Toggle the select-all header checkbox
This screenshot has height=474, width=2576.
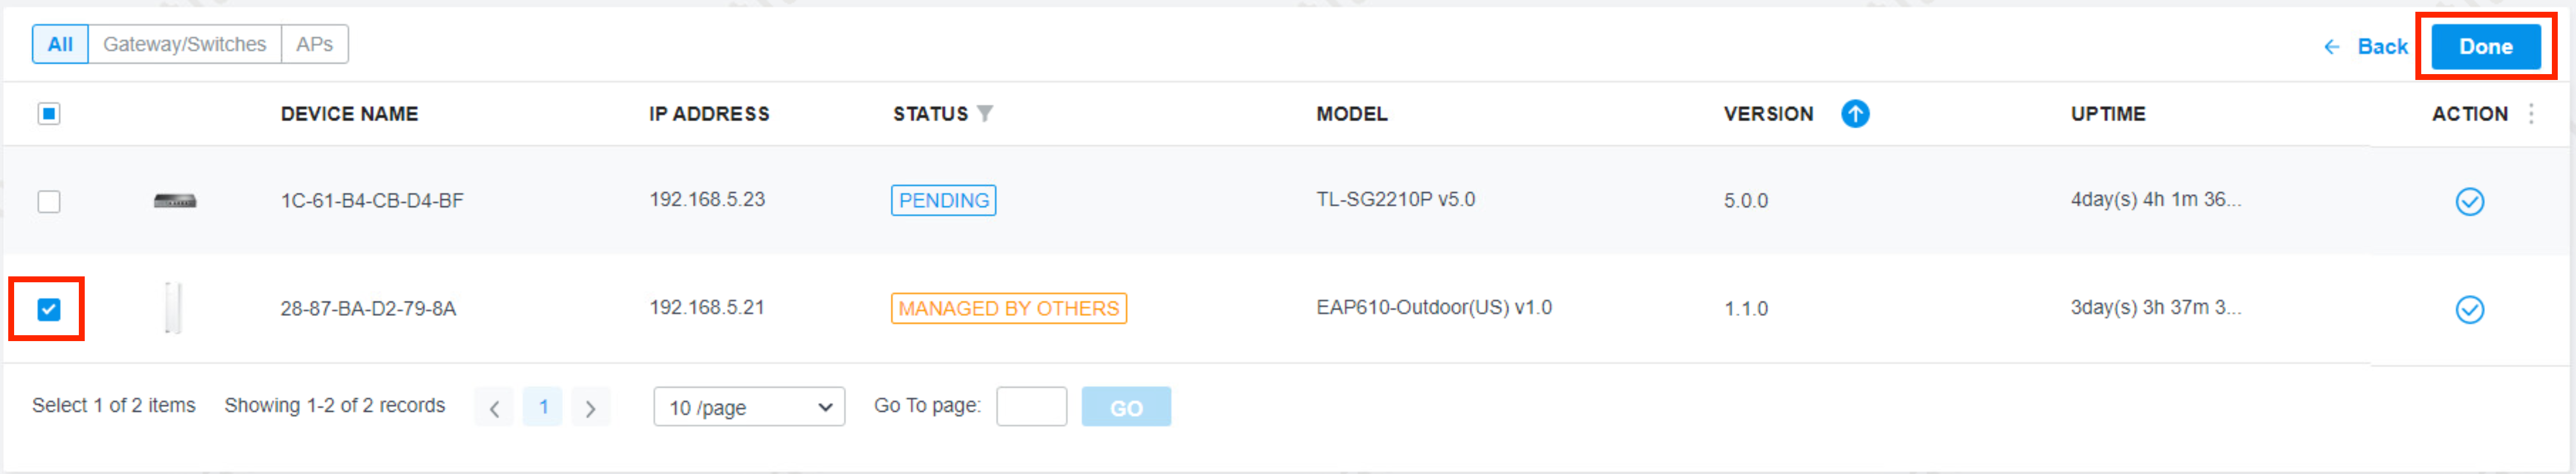point(49,114)
